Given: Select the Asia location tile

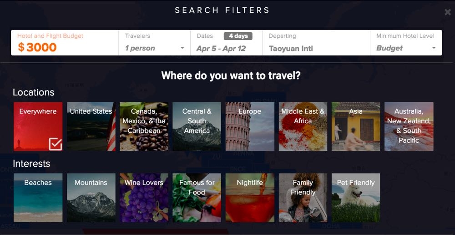Looking at the screenshot, I should [356, 126].
